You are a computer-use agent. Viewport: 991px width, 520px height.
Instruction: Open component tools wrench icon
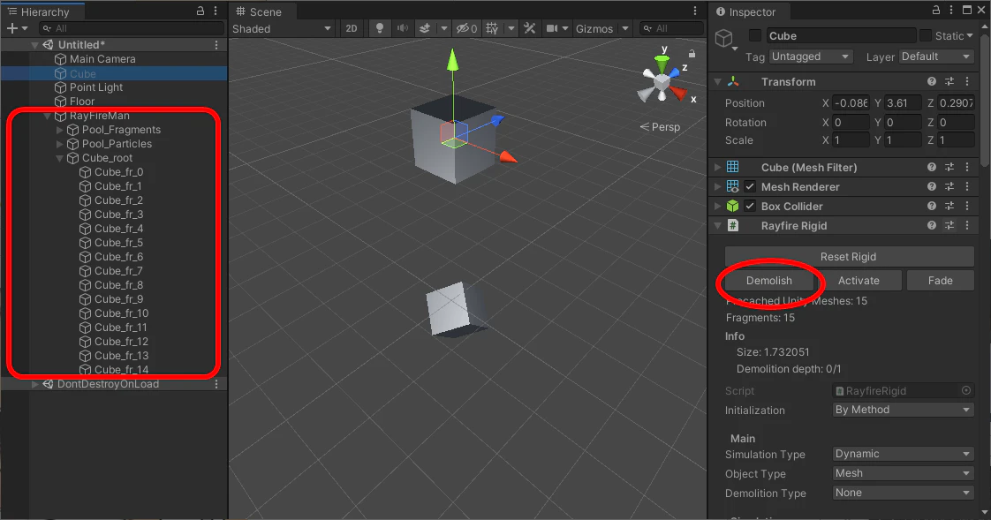pyautogui.click(x=530, y=28)
